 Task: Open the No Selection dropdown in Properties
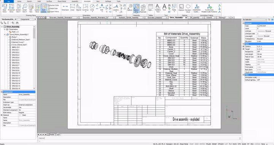coord(255,19)
